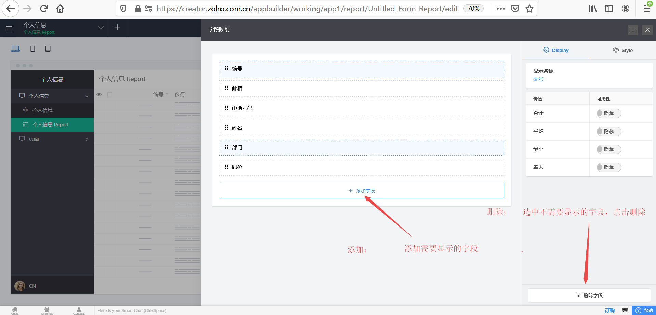Expand the app name dropdown chevron
656x315 pixels.
click(x=101, y=28)
